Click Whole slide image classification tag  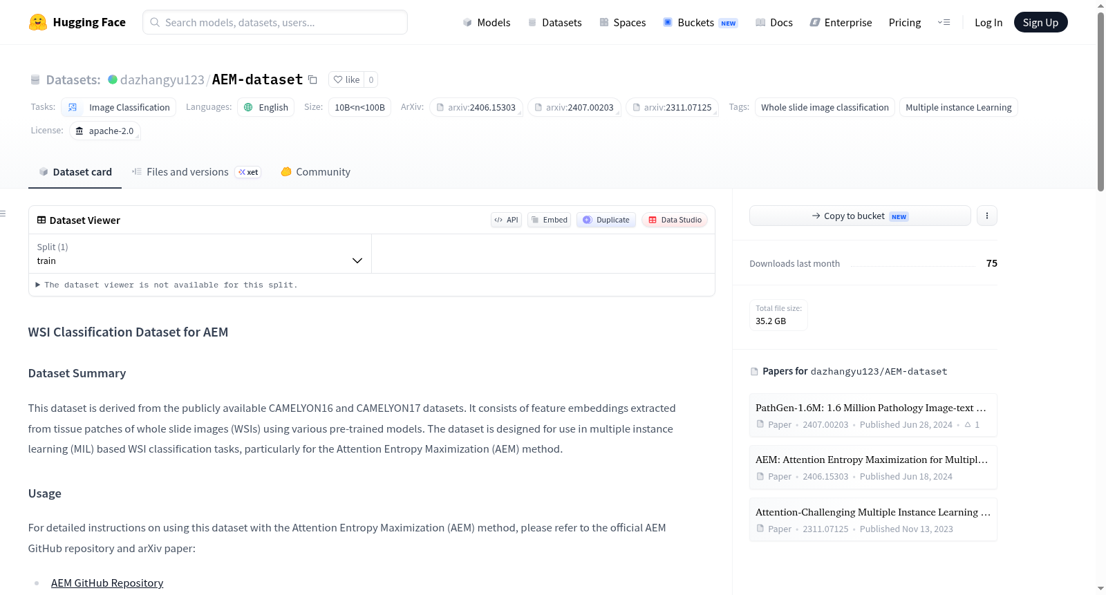pyautogui.click(x=825, y=107)
